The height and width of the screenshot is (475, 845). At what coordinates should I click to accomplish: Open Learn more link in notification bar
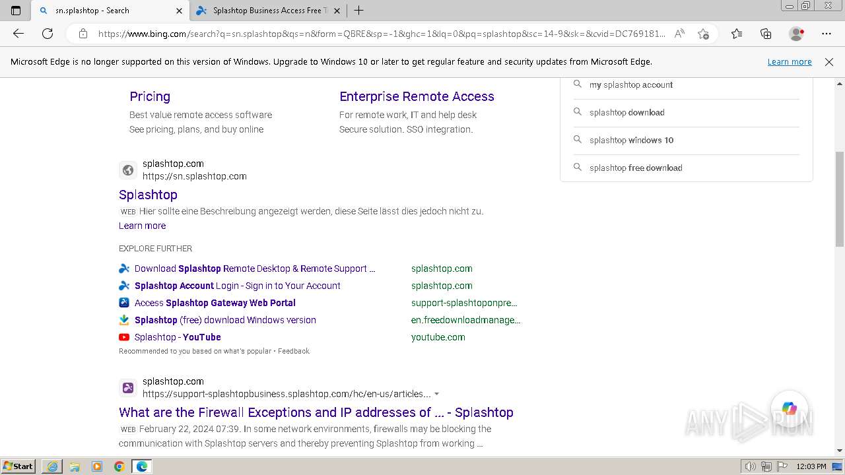point(790,62)
